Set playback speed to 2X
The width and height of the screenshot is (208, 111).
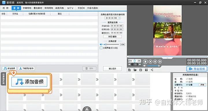139,61
